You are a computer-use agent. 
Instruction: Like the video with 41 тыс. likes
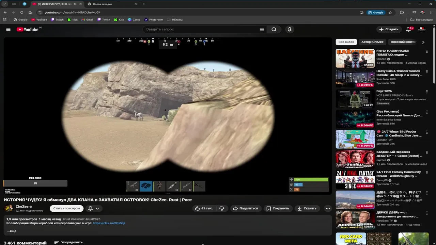204,208
